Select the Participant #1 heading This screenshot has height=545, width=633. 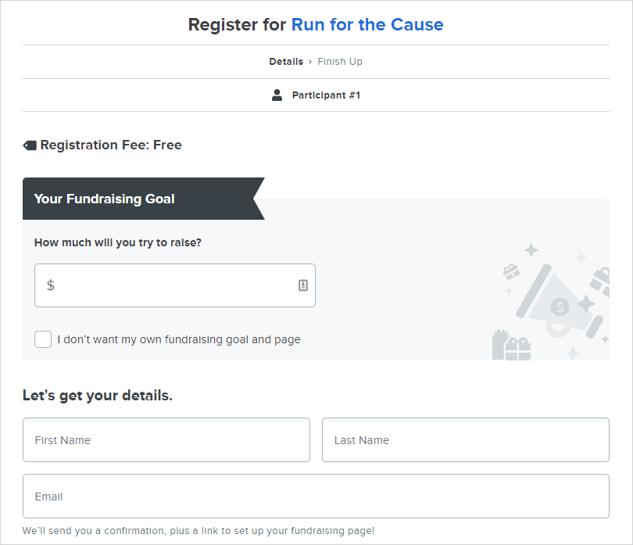(326, 95)
